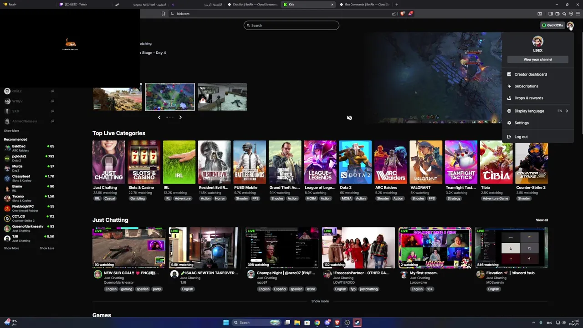Image resolution: width=583 pixels, height=328 pixels.
Task: Click the Adventure Game tag under Tibia
Action: click(x=495, y=199)
